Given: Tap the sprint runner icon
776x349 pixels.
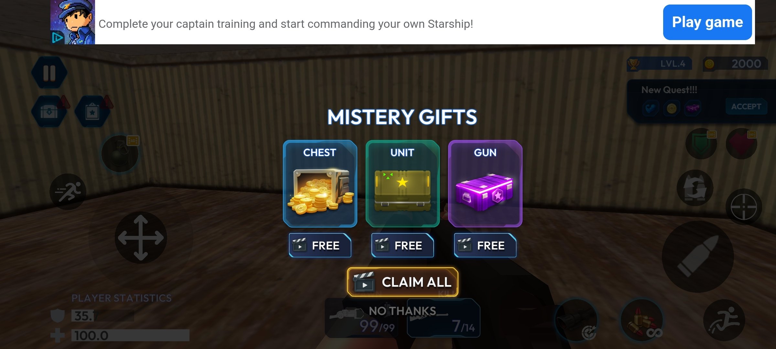Looking at the screenshot, I should click(68, 192).
